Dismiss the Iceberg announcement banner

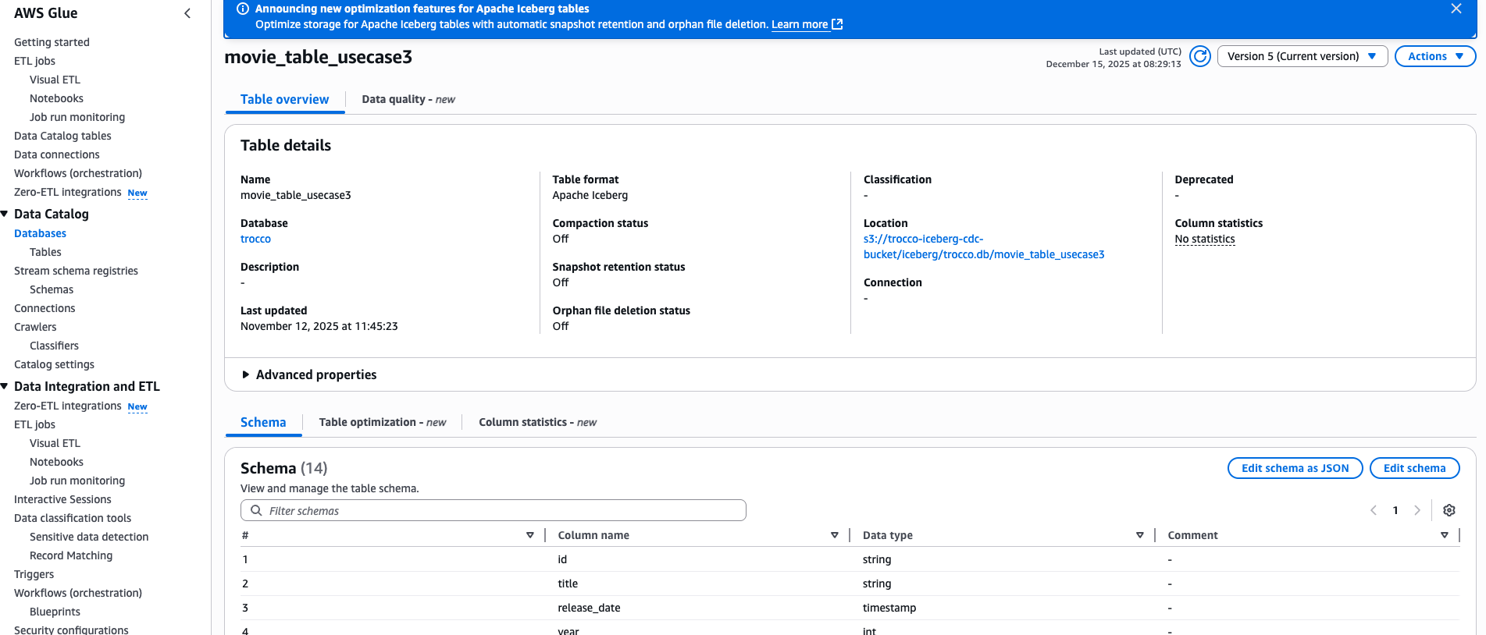coord(1456,9)
